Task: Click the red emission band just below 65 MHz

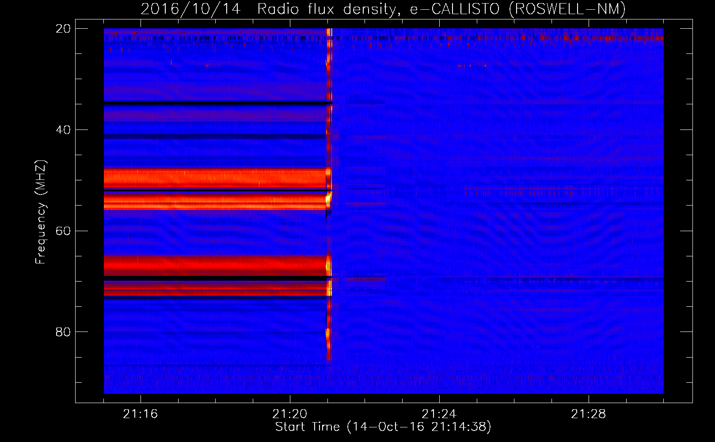Action: click(215, 266)
